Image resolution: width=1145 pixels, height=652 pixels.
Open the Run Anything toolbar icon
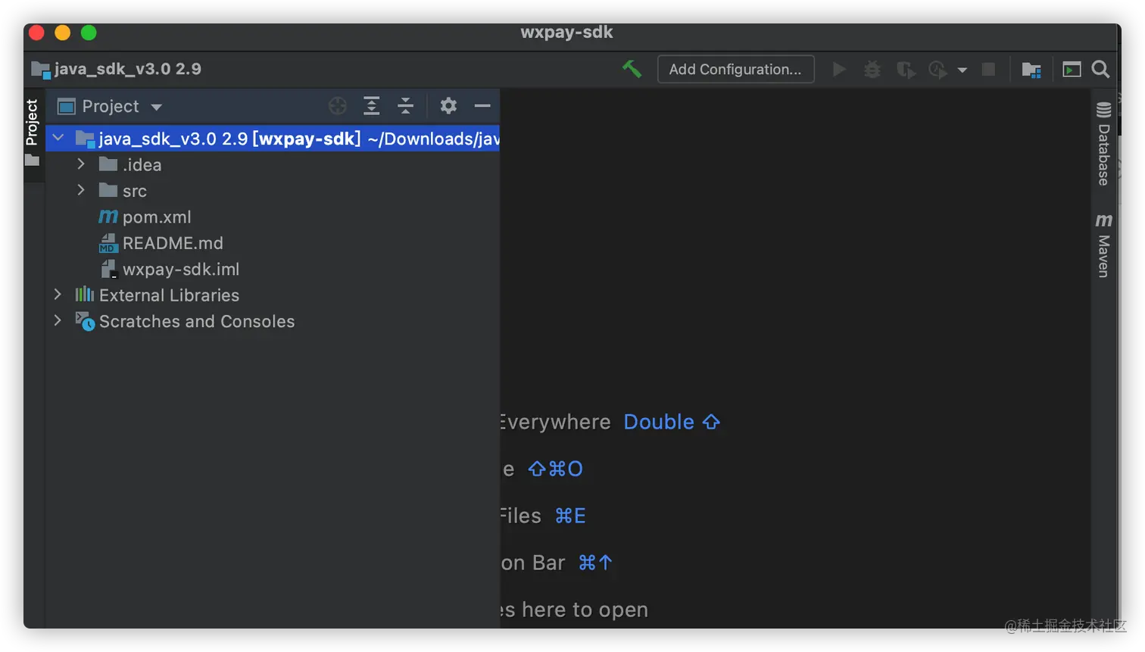[1072, 70]
